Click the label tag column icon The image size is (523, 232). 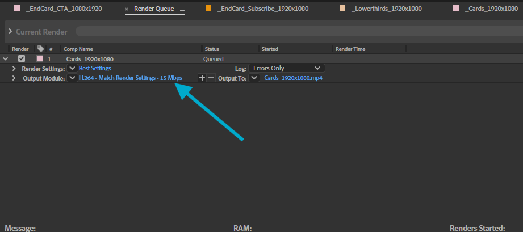(x=41, y=49)
